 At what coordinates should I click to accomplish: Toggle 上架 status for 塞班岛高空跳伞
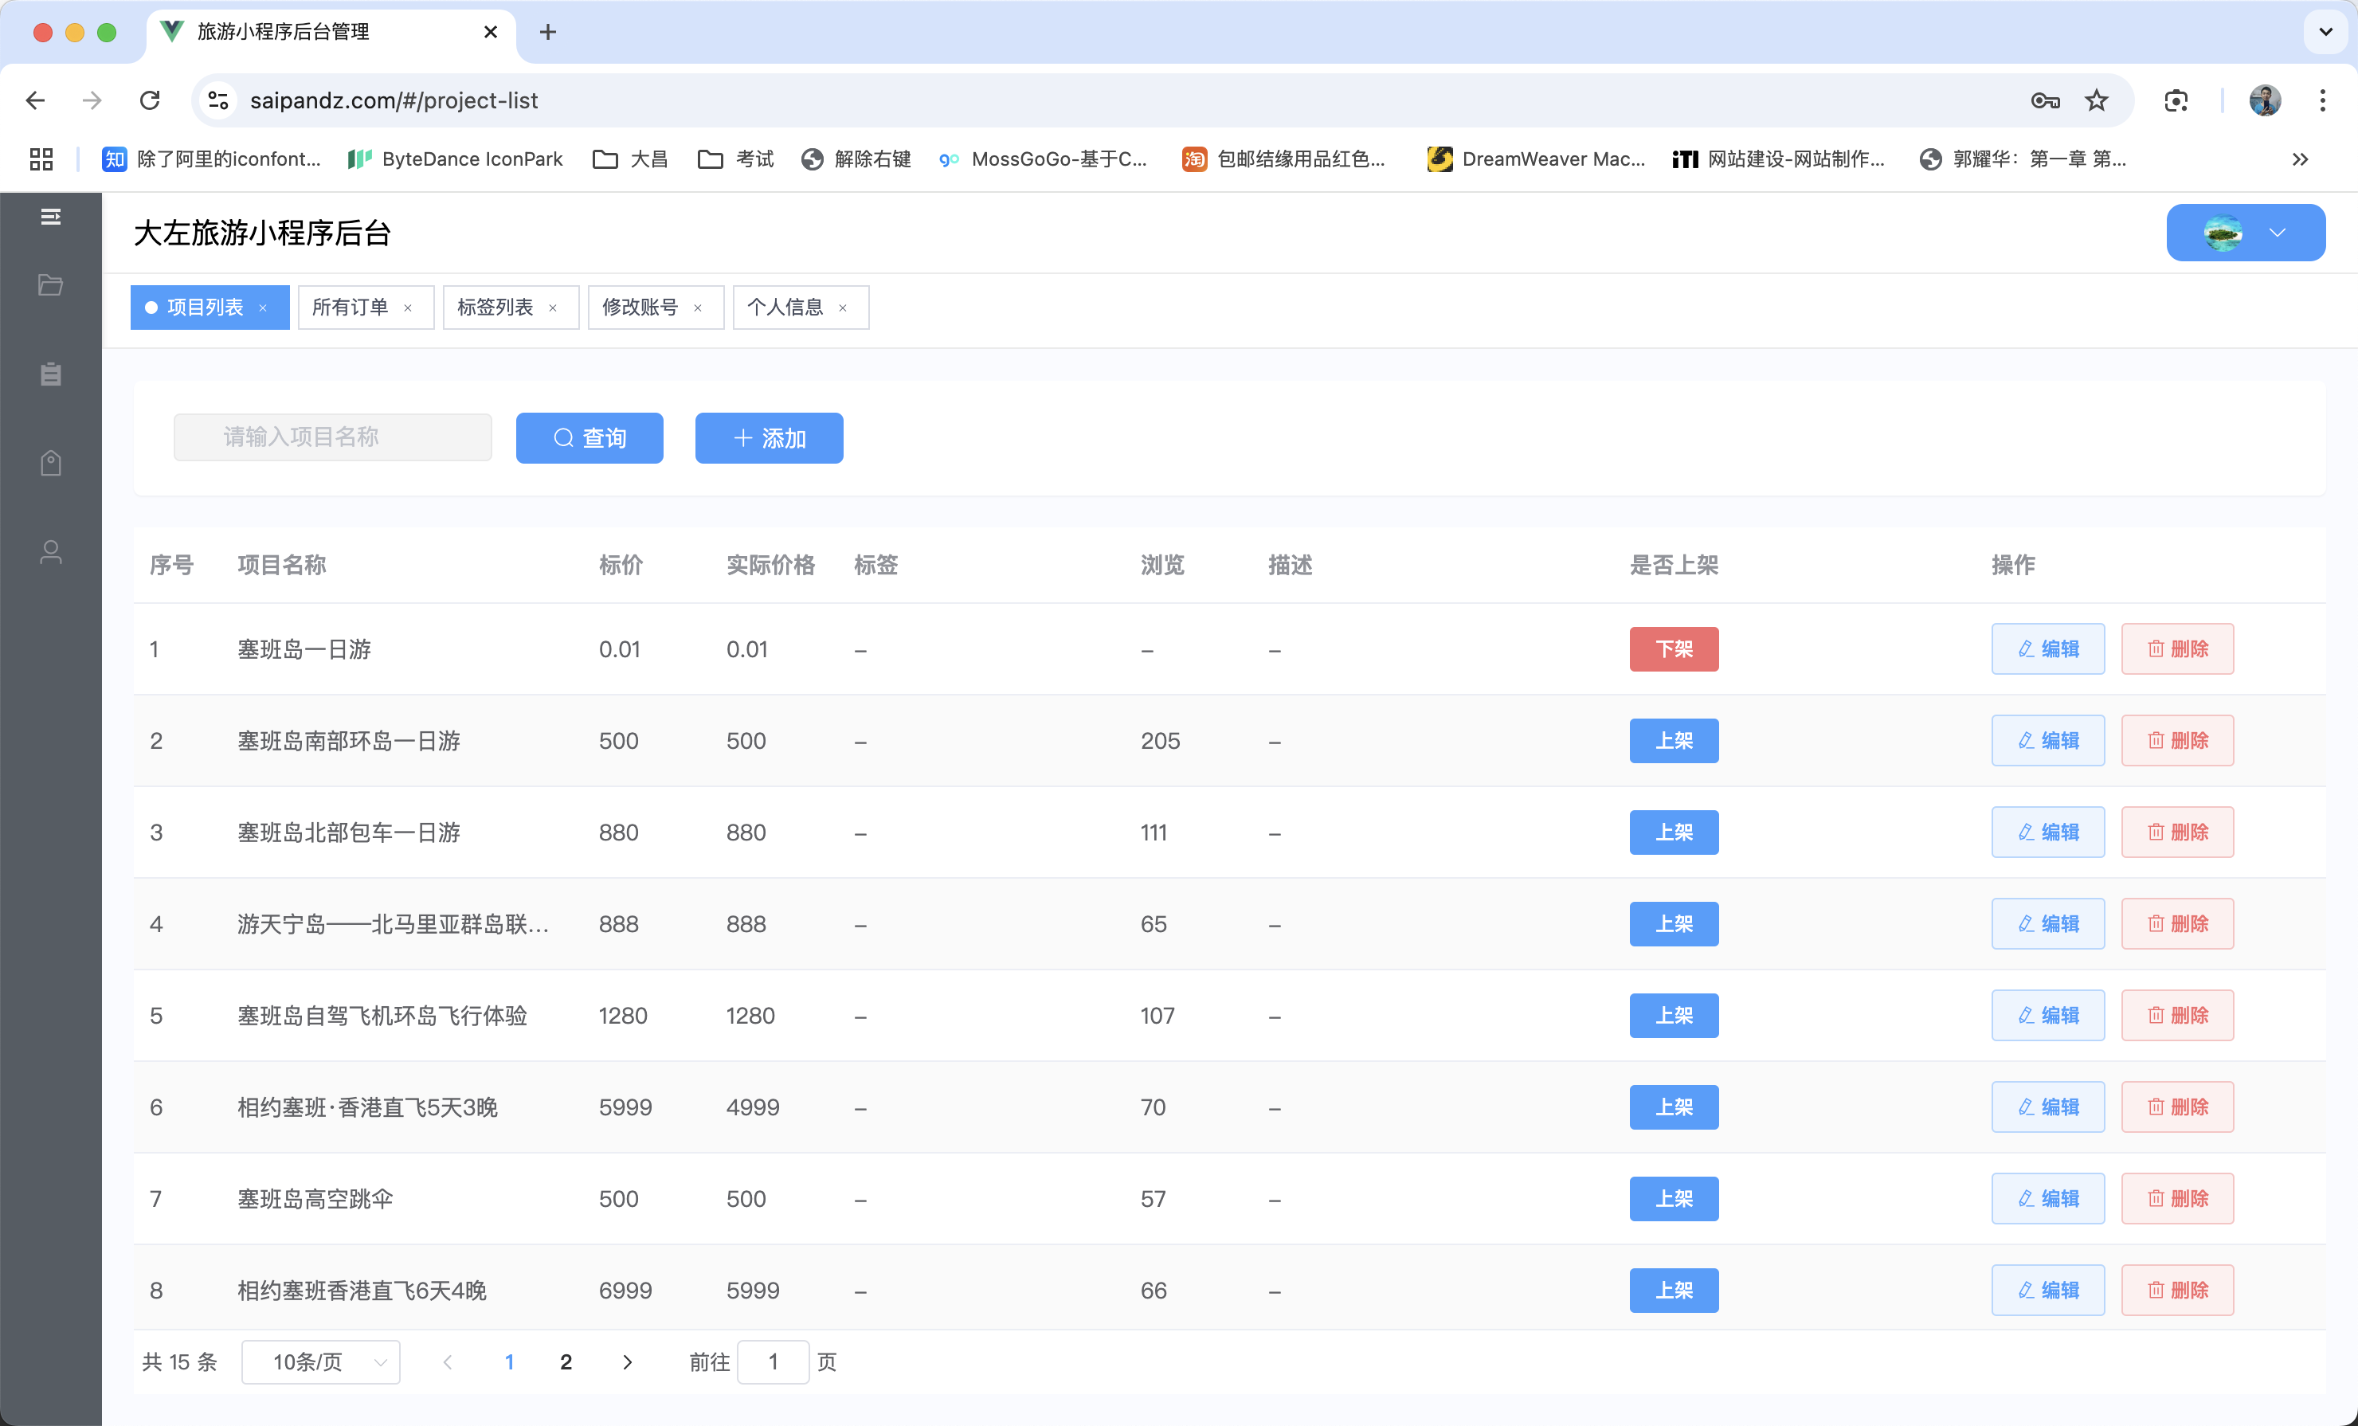(1674, 1199)
